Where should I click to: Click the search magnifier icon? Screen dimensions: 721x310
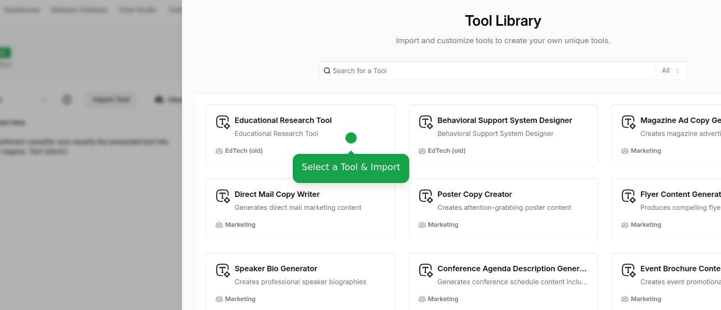click(327, 71)
